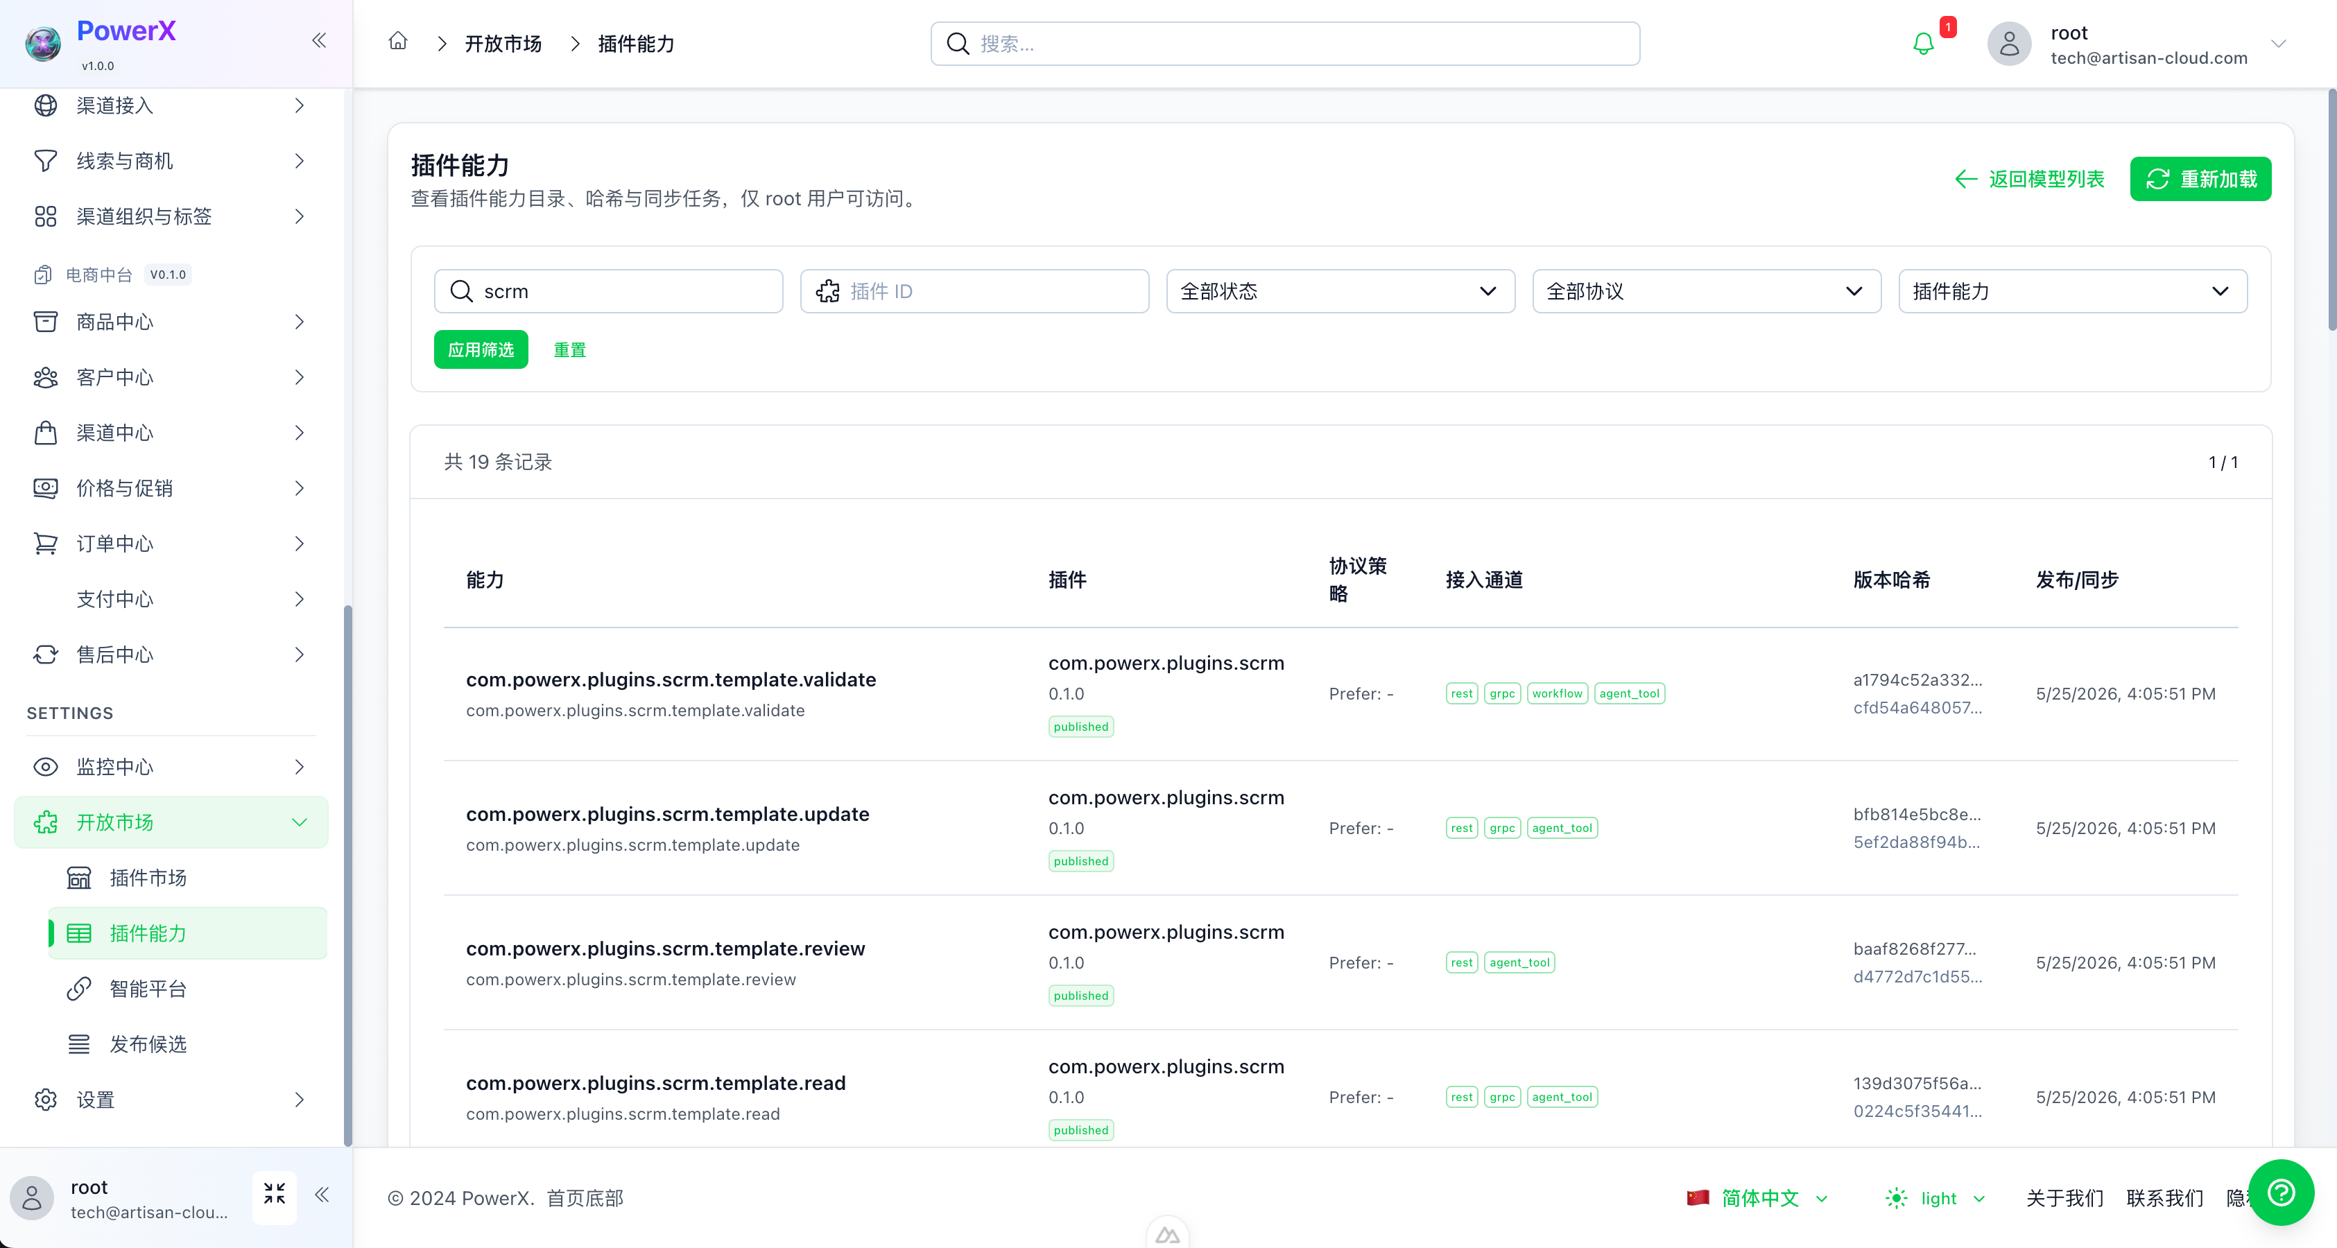Click the grid icon for 渠道组织与标签
The image size is (2337, 1248).
click(x=45, y=216)
